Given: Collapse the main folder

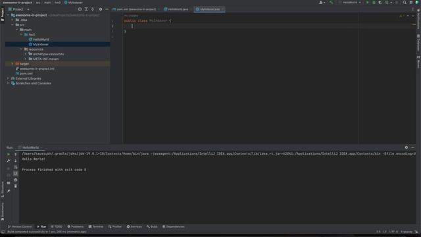Looking at the screenshot, I should pyautogui.click(x=16, y=30).
